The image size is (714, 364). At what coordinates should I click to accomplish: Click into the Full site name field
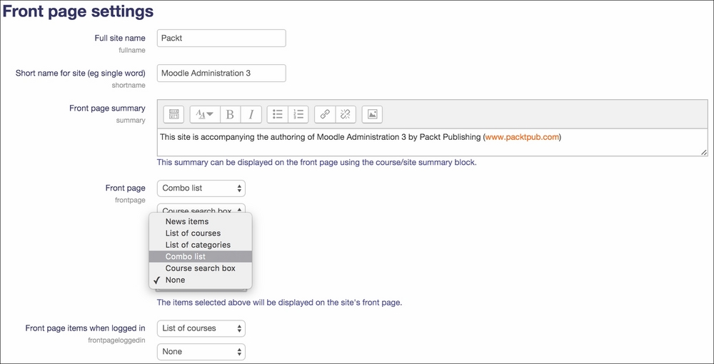point(221,39)
